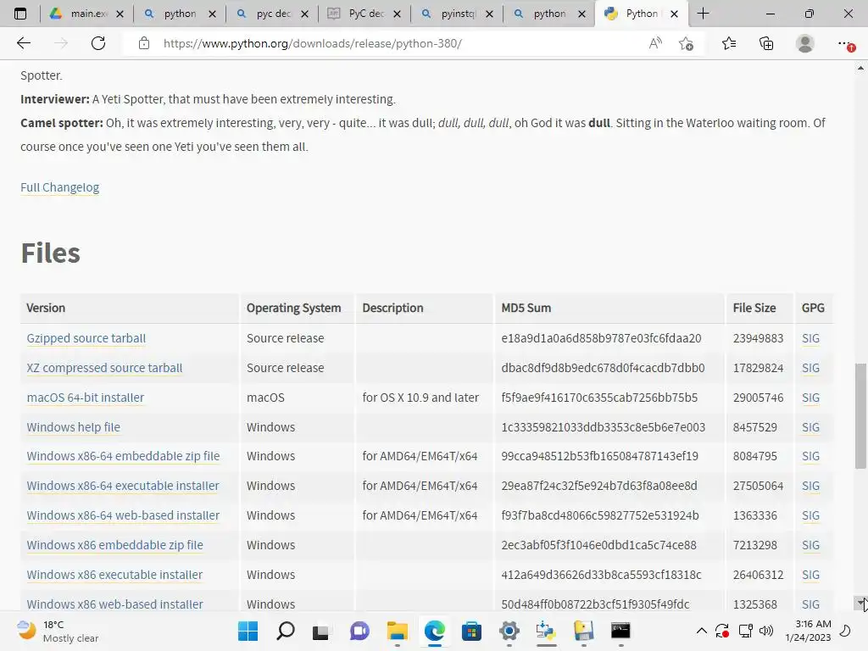Download XZ compressed source tarball
Viewport: 868px width, 651px height.
coord(104,368)
